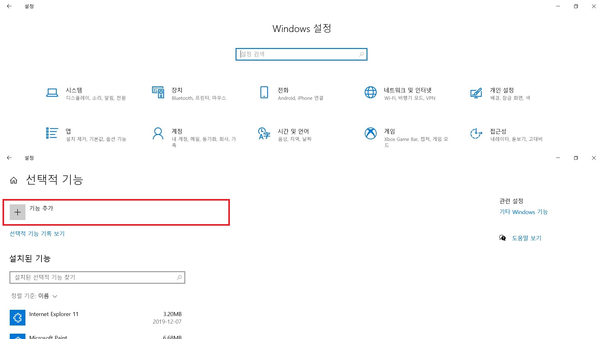Click the 설정 검색 search box
This screenshot has width=603, height=339.
click(x=301, y=54)
